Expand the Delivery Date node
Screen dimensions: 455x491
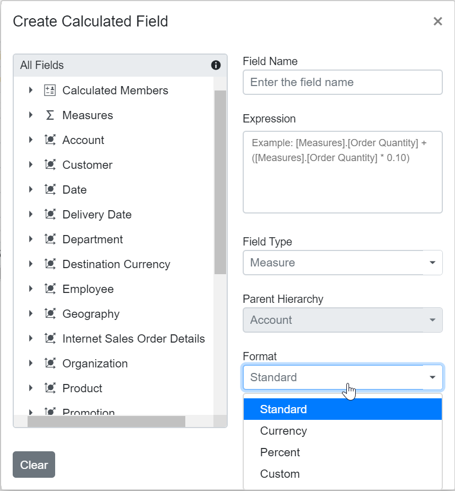(31, 214)
